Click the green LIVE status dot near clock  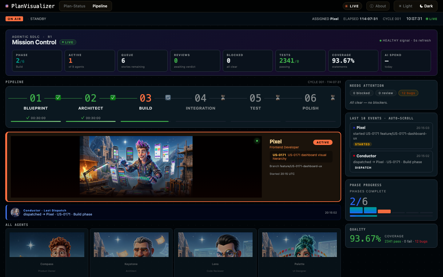coord(427,19)
